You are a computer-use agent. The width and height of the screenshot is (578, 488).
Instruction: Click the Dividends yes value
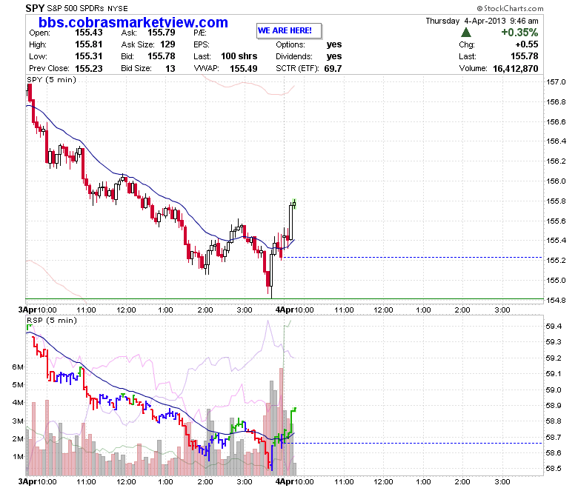click(x=334, y=56)
